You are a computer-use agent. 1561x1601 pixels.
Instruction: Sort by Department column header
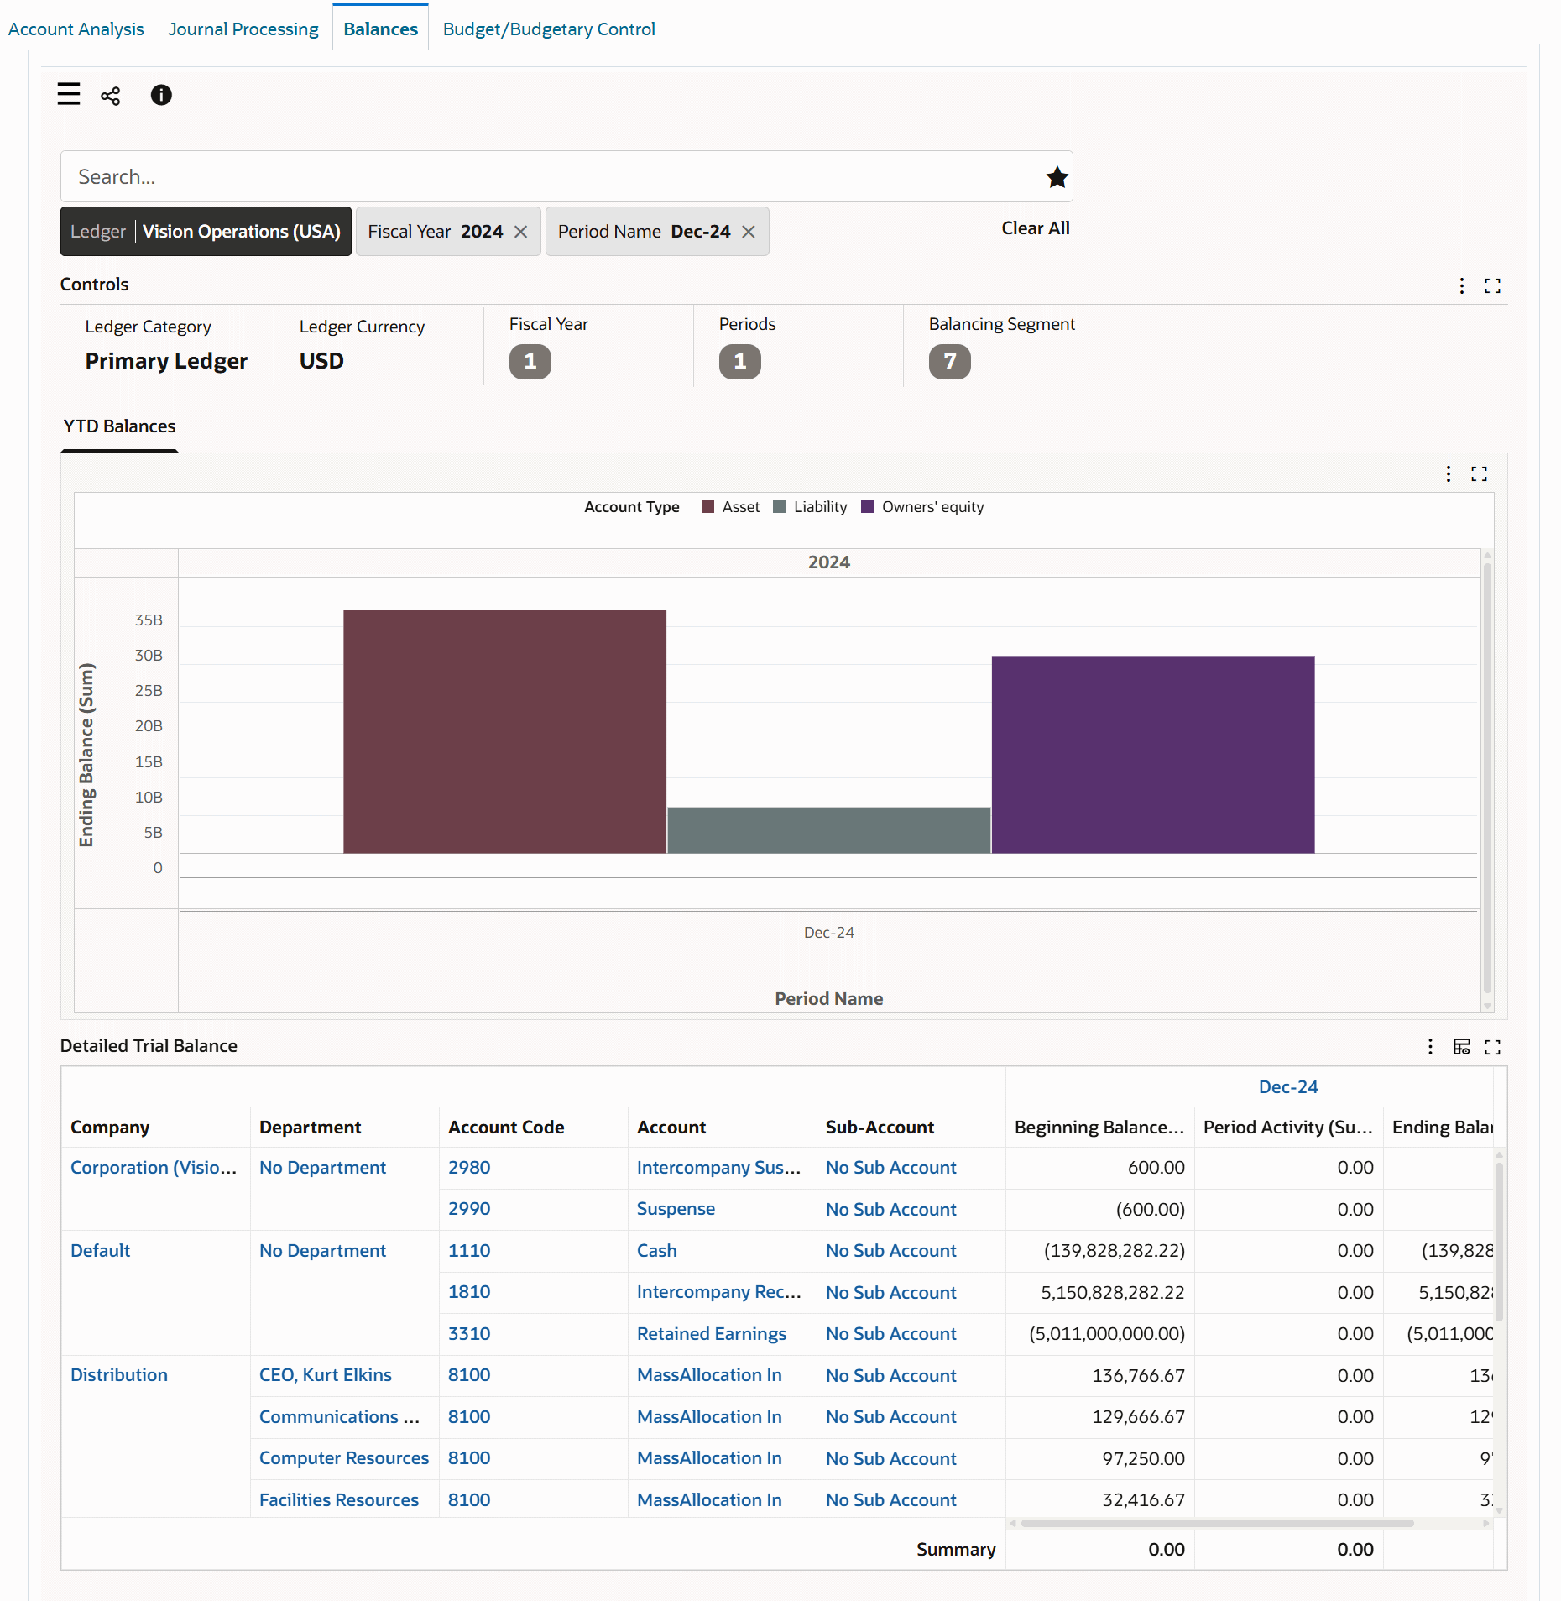(310, 1128)
